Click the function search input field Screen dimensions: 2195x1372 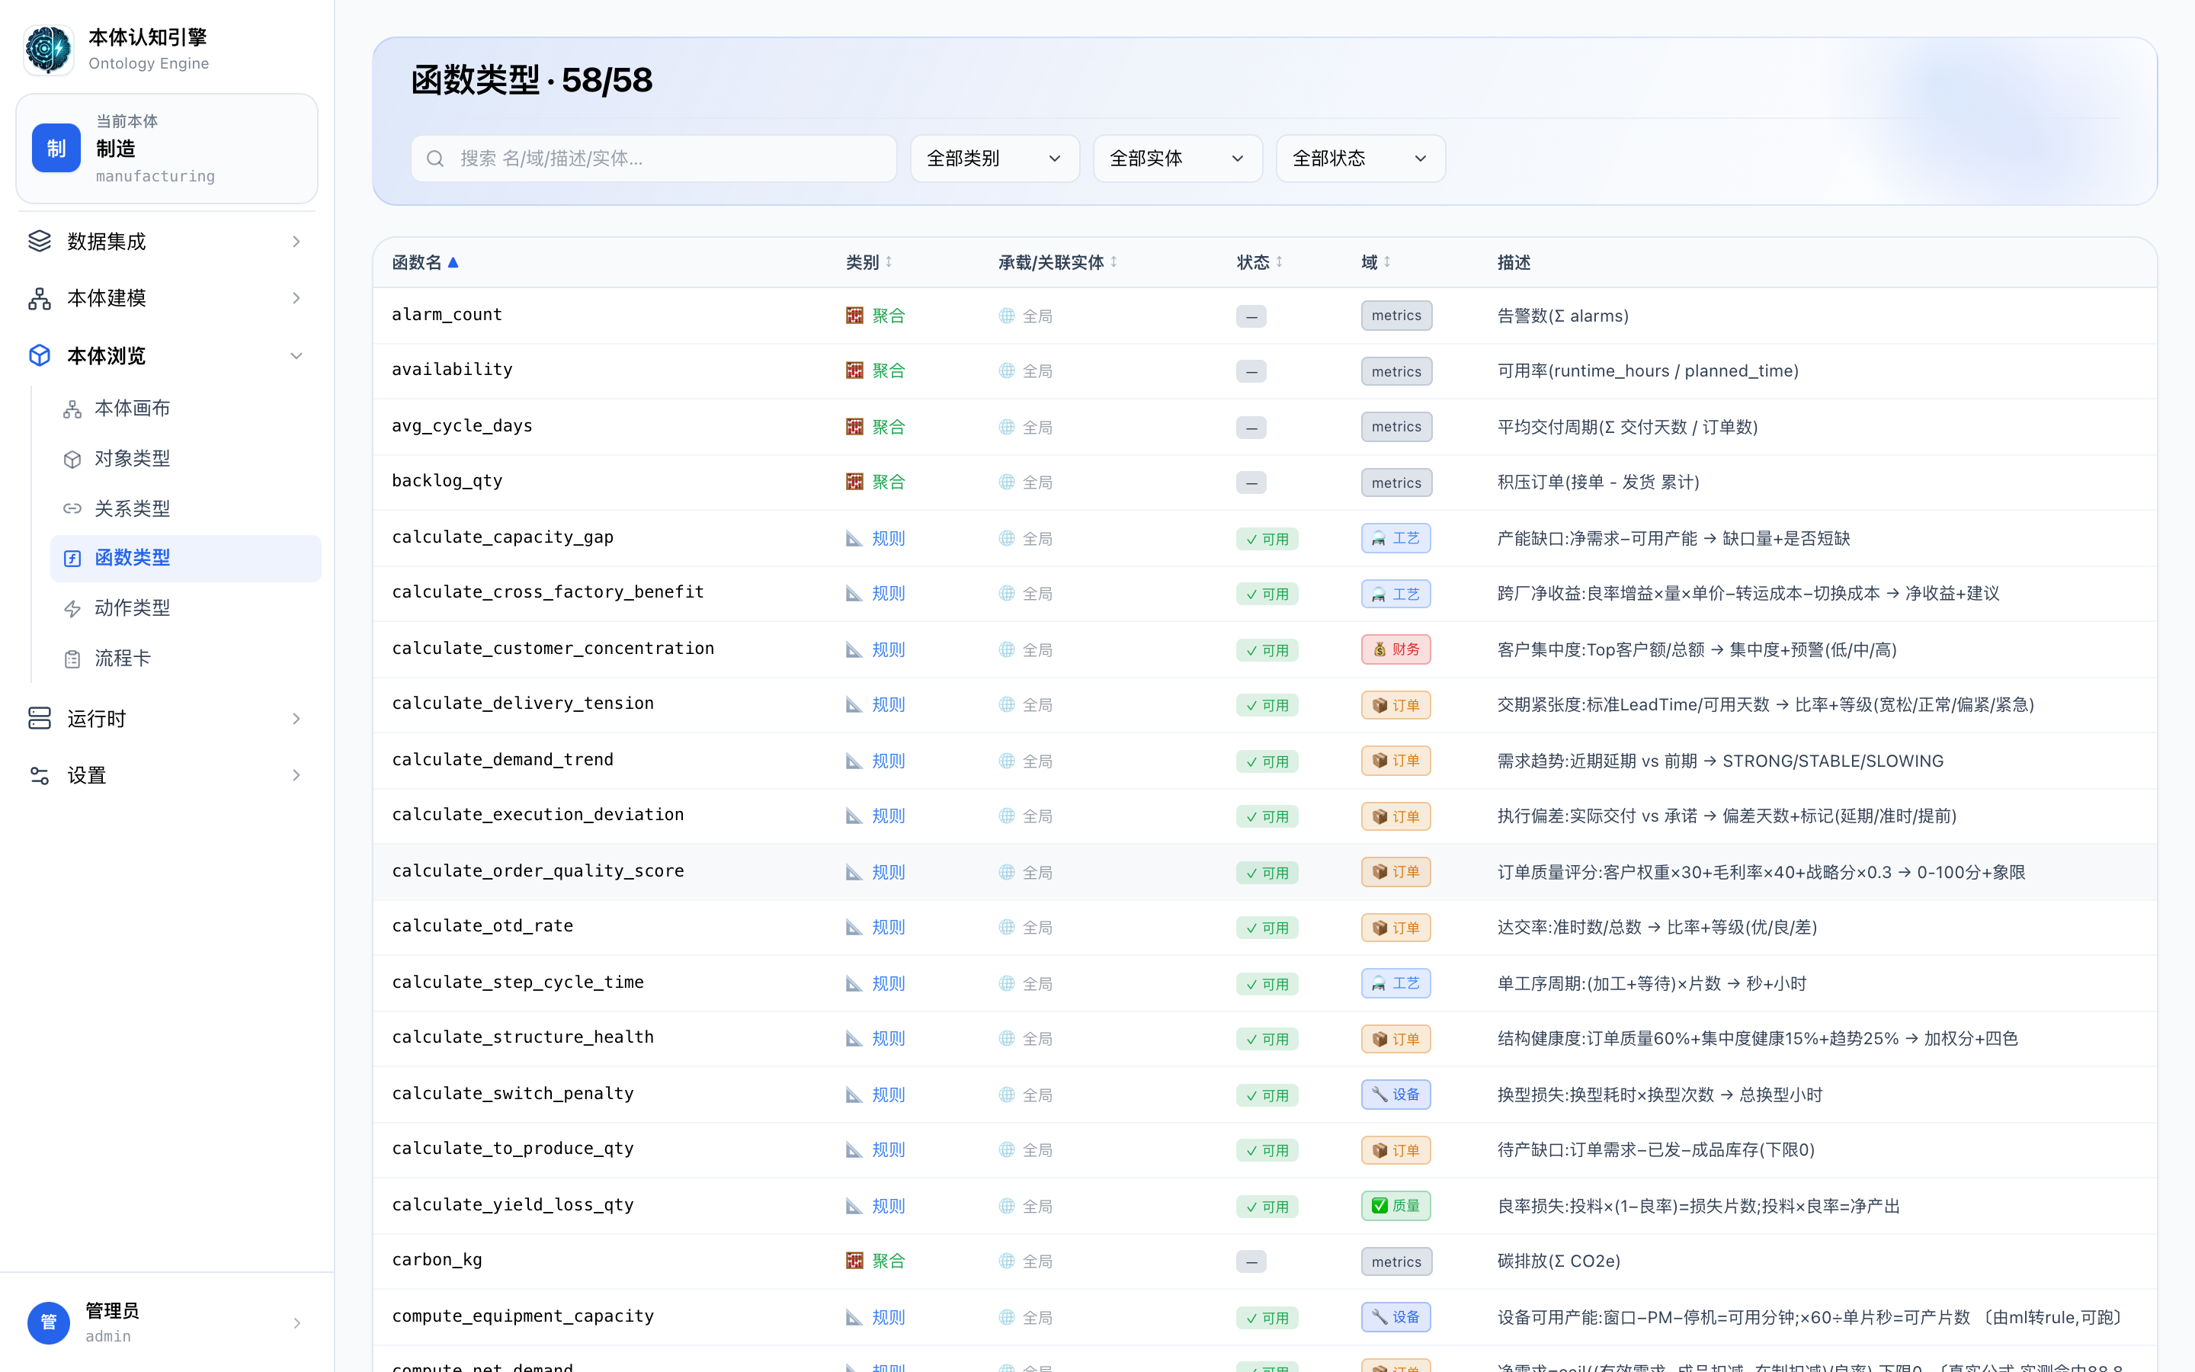pyautogui.click(x=654, y=159)
